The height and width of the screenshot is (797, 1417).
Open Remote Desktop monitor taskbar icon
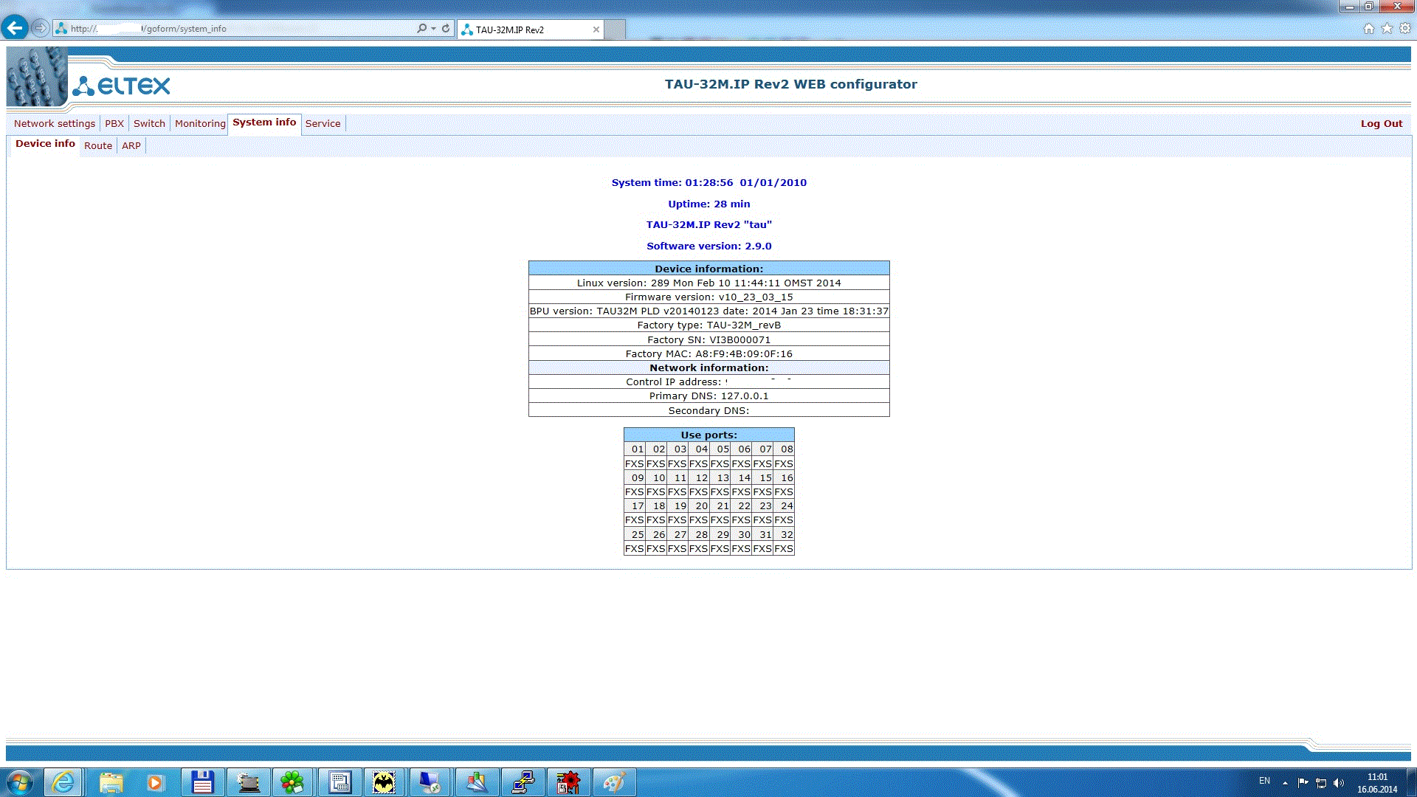[x=430, y=782]
